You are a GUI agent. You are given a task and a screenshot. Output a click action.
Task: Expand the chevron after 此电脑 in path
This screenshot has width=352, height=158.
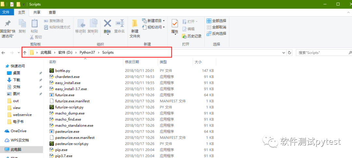pos(55,53)
